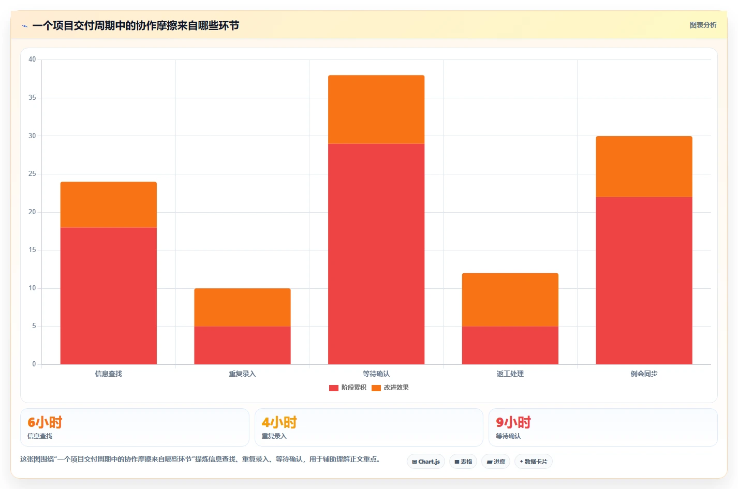The height and width of the screenshot is (489, 738).
Task: Click the 例会同步 x-axis label
Action: pyautogui.click(x=644, y=374)
